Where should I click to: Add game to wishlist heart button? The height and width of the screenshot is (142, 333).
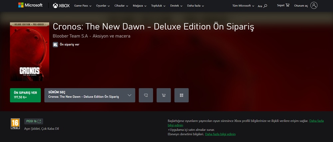146,95
